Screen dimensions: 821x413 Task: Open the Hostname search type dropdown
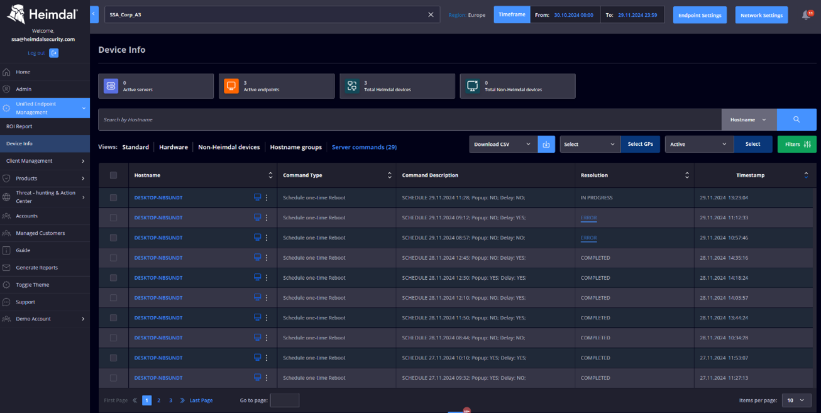coord(749,119)
